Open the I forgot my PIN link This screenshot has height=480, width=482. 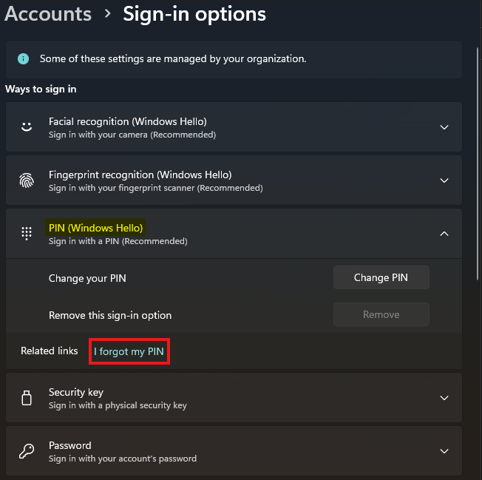(129, 351)
